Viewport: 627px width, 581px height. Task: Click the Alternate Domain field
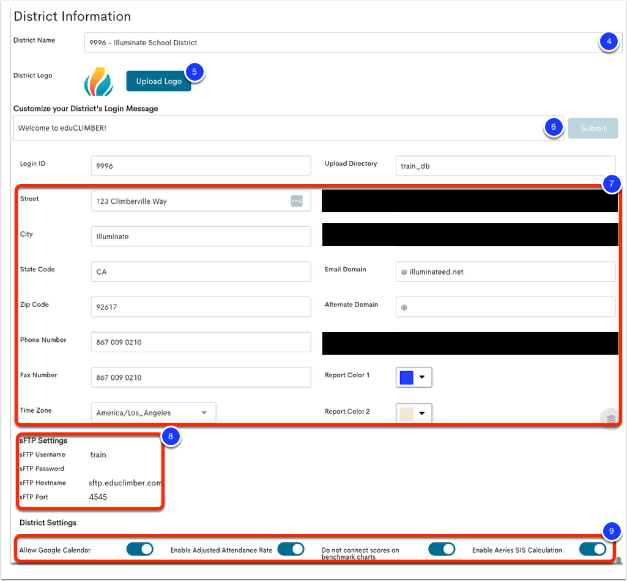(505, 306)
